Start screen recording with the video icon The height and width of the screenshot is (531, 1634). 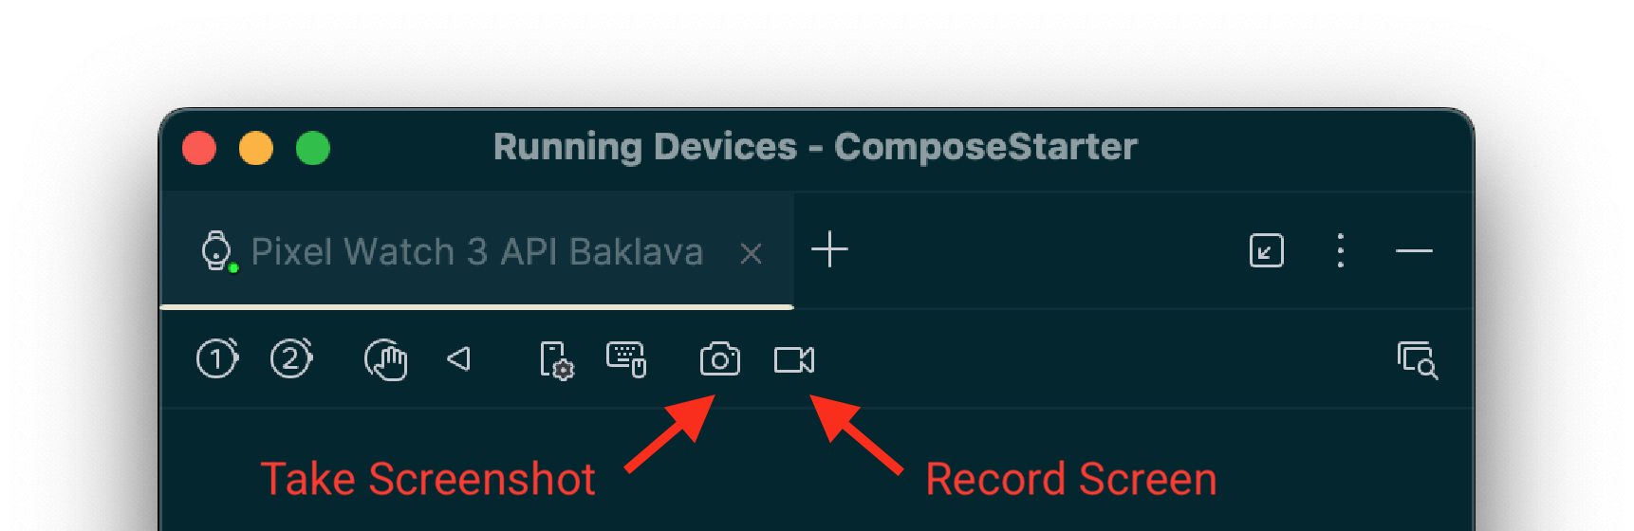click(x=793, y=359)
